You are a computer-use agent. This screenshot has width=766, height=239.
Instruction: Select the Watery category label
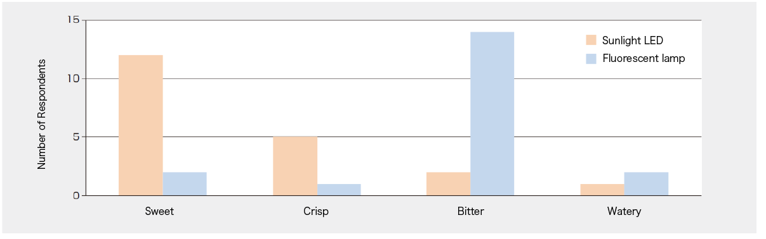(624, 211)
